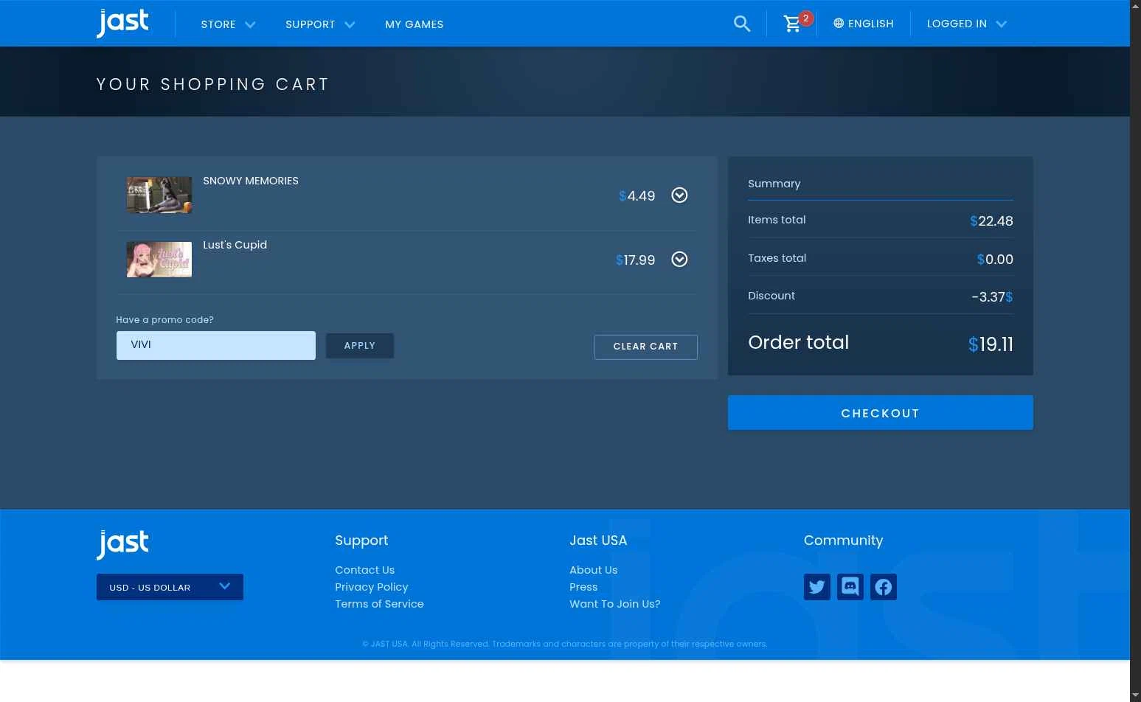Open the Privacy Policy link

coord(371,587)
